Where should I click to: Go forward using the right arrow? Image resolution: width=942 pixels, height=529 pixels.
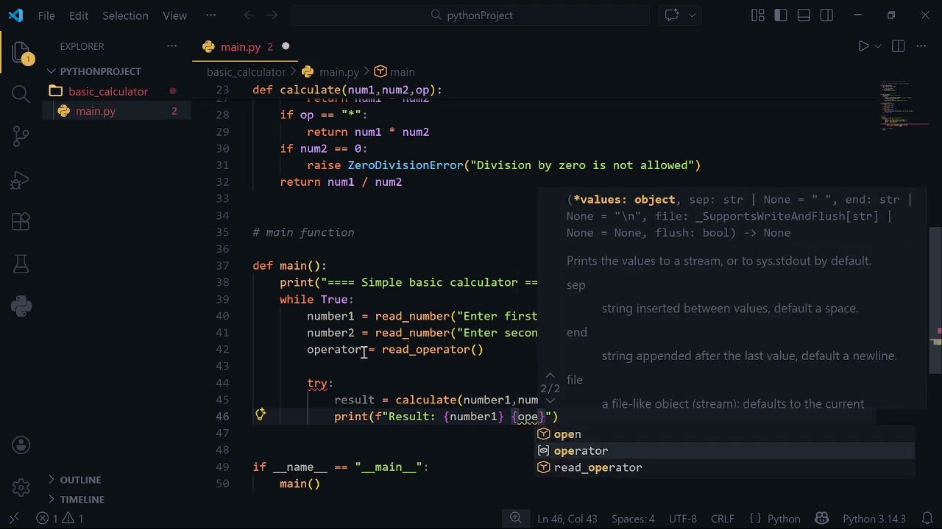point(272,15)
